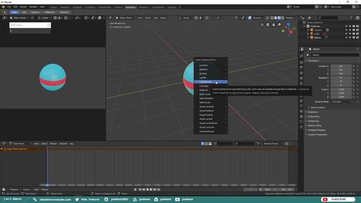Click the Location X value field
Viewport: 361px width, 203px height.
341,67
